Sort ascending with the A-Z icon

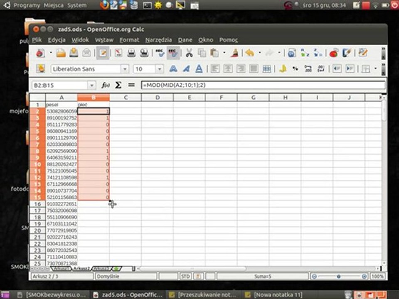coord(305,53)
